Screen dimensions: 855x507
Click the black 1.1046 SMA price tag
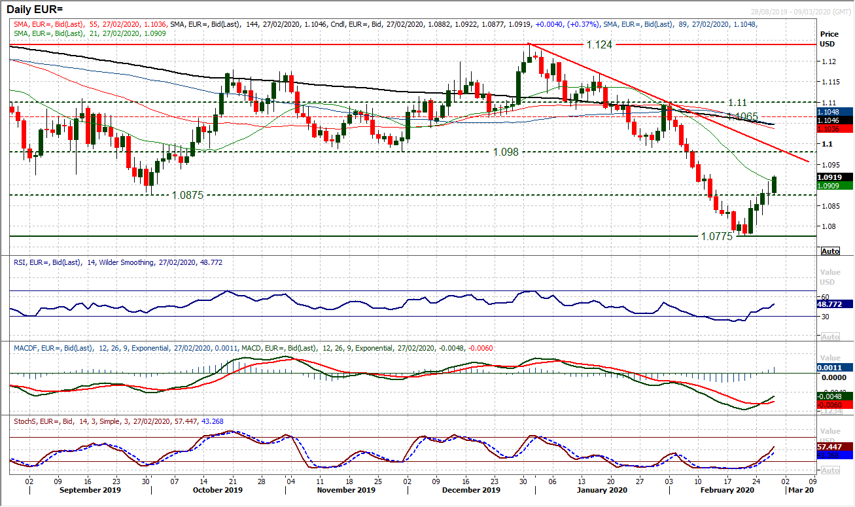point(834,120)
